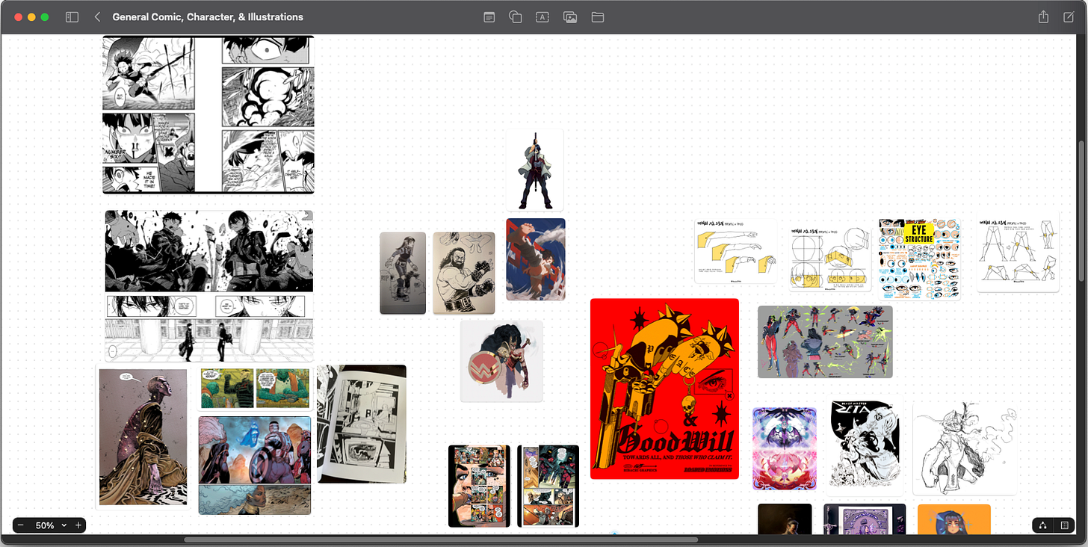Select the manga page with NUMBER SIX text

coord(208,114)
